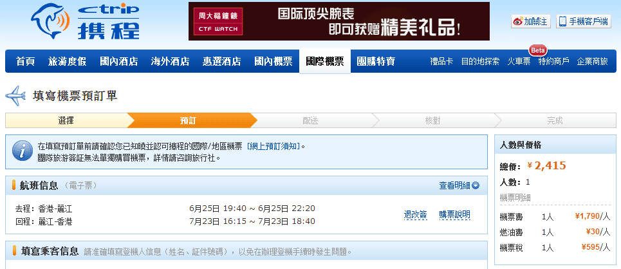Click the 選擇 step in progress bar
Image resolution: width=621 pixels, height=269 pixels.
[66, 120]
